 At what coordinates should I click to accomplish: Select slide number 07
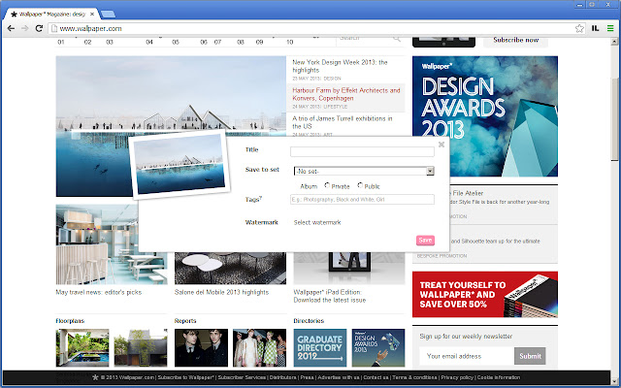217,42
